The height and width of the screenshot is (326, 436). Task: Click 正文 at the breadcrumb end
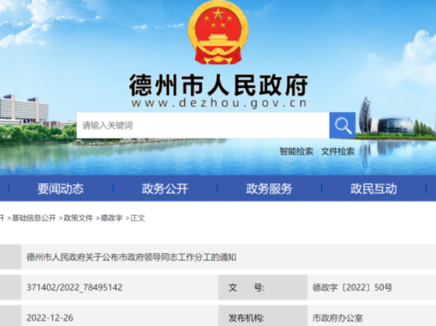pos(138,218)
